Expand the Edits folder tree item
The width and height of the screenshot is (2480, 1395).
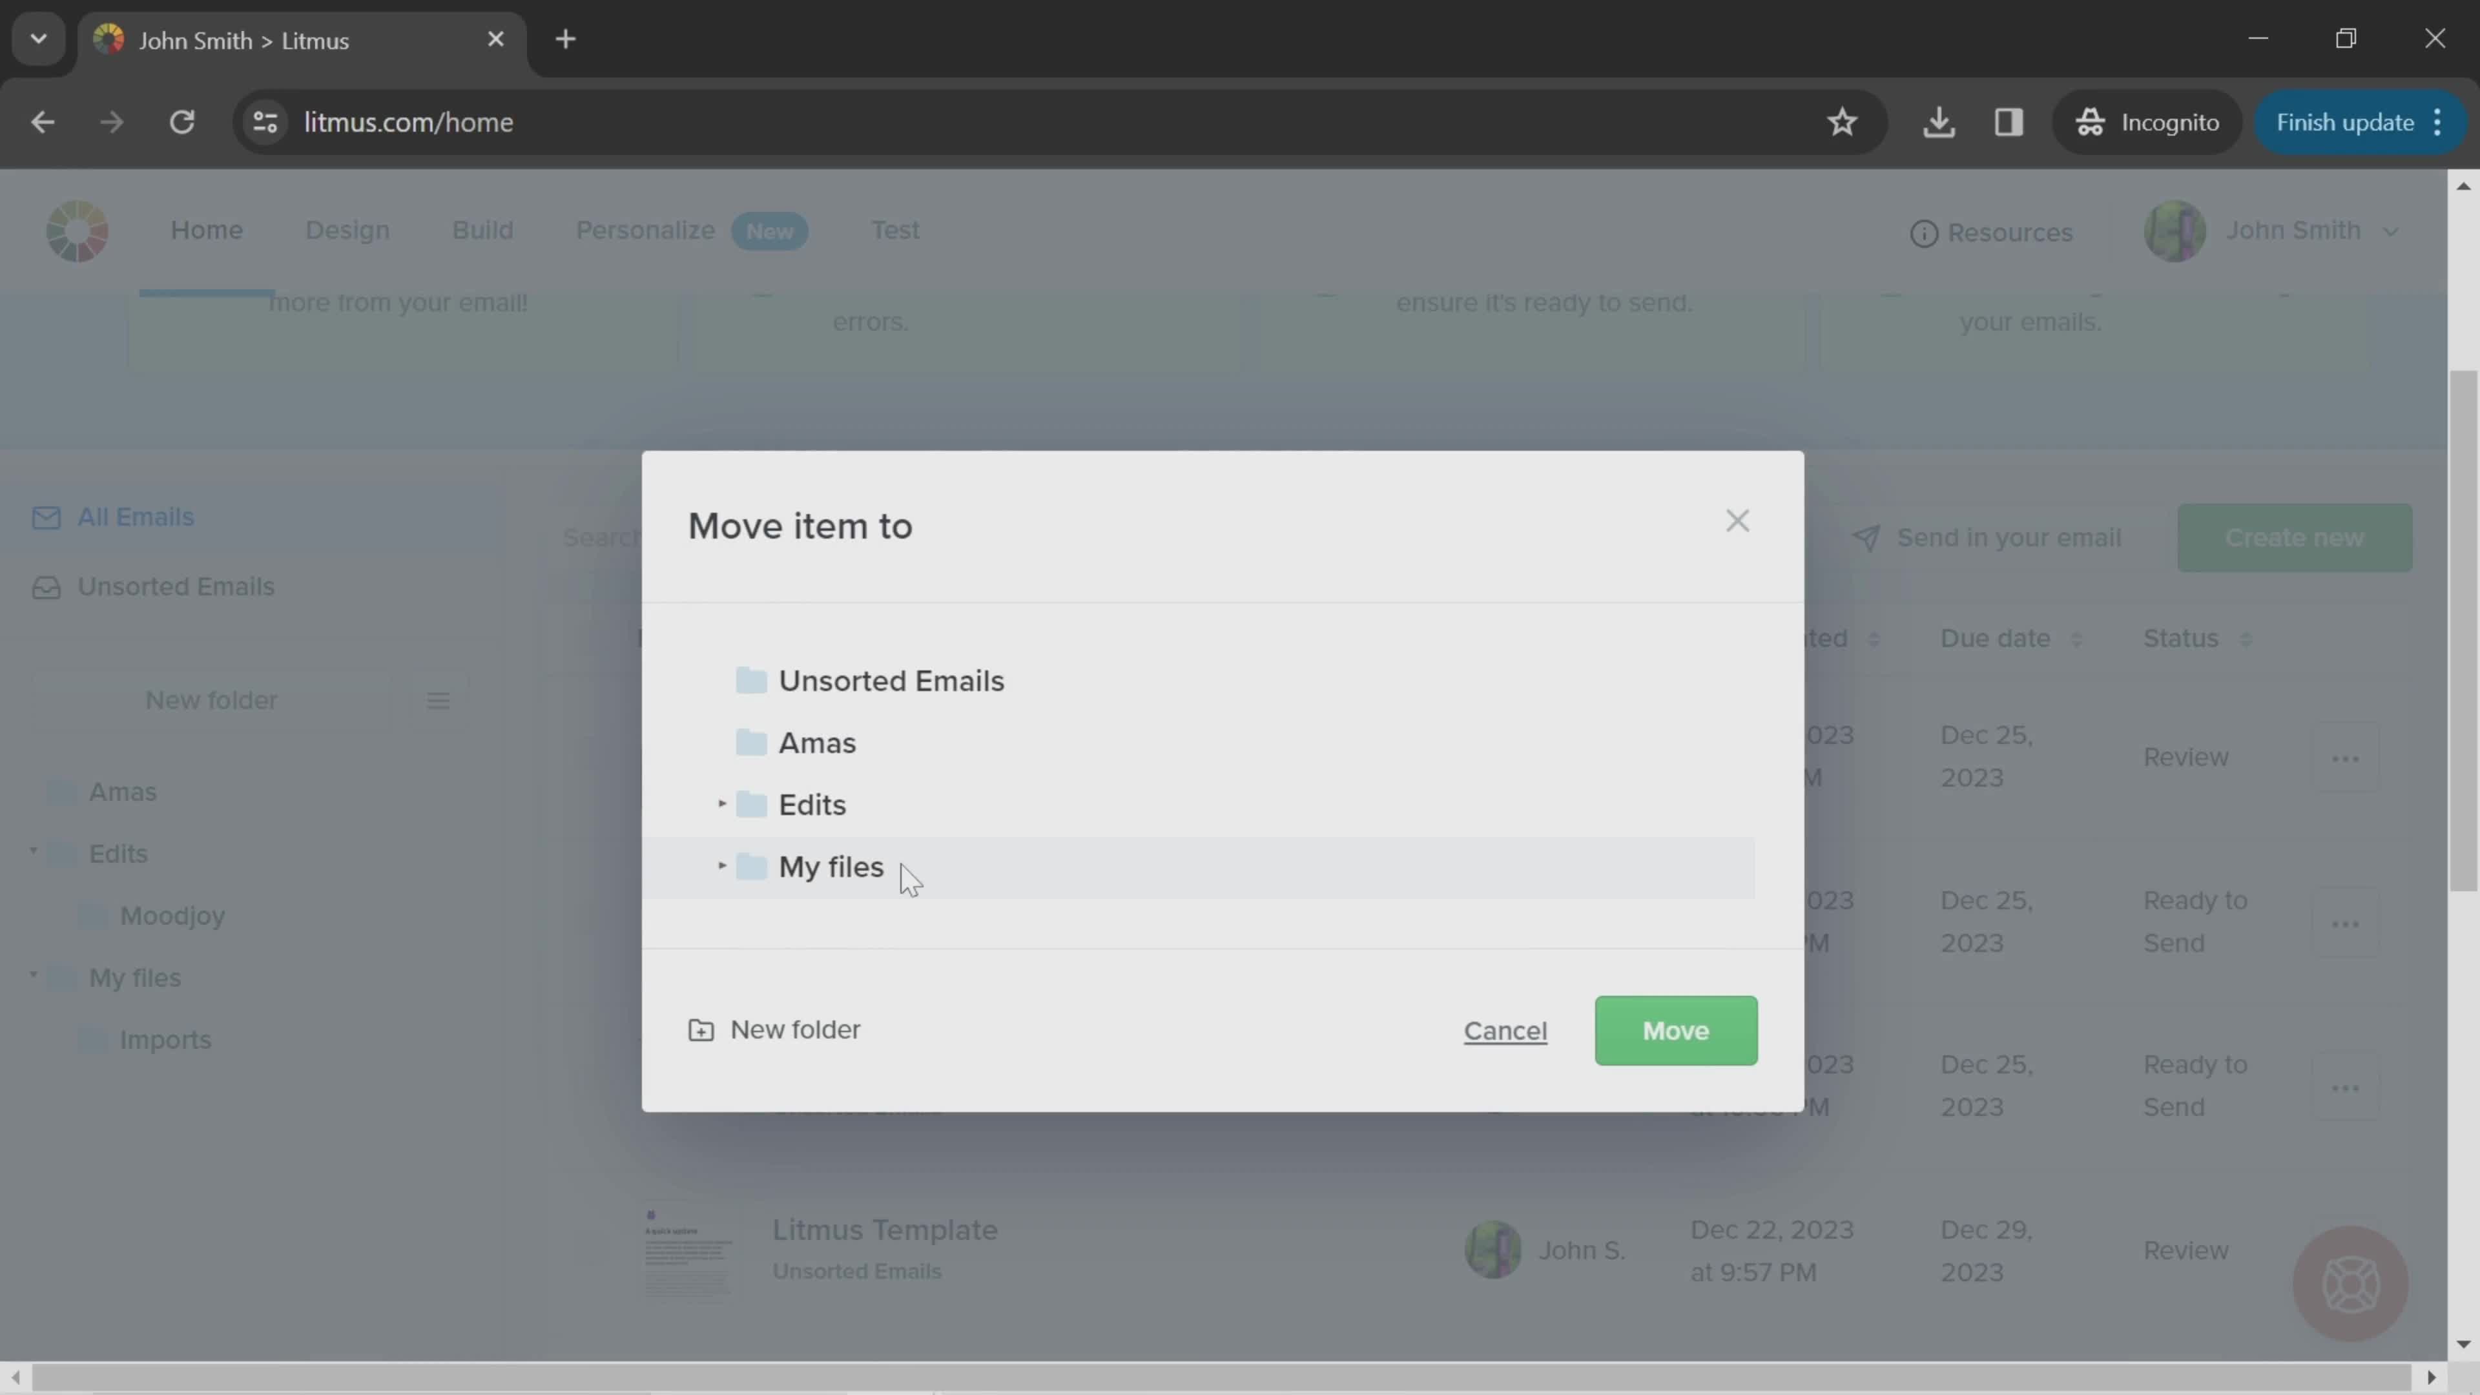tap(722, 802)
